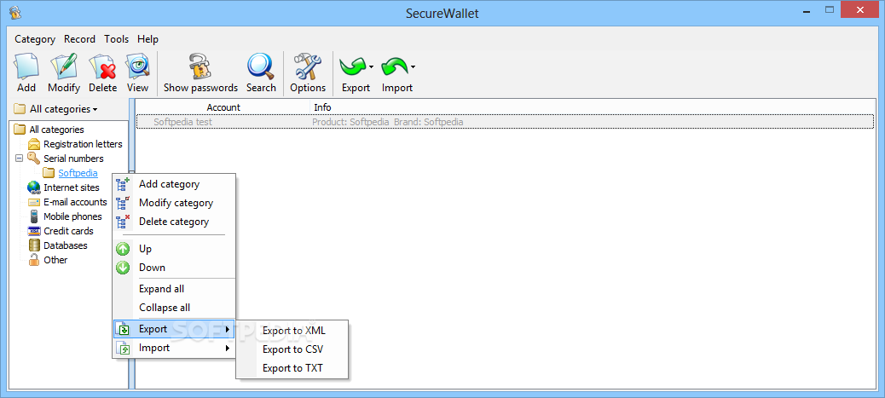Click the Internet sites globe icon

point(34,187)
